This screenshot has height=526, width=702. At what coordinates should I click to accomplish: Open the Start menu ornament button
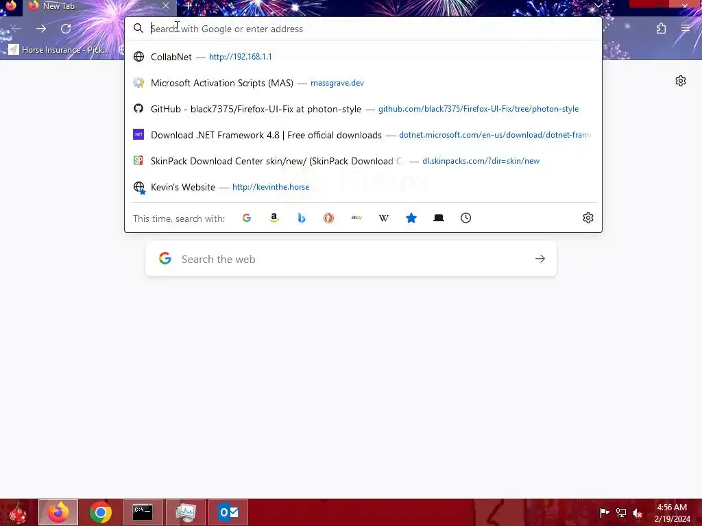point(17,512)
